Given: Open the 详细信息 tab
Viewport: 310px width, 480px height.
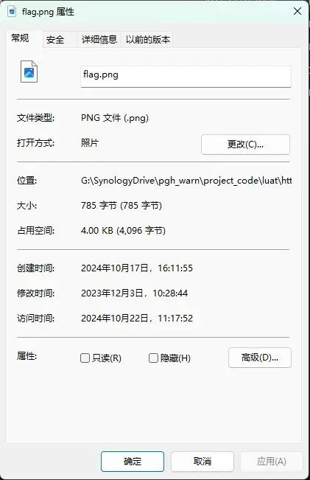Looking at the screenshot, I should pos(99,40).
